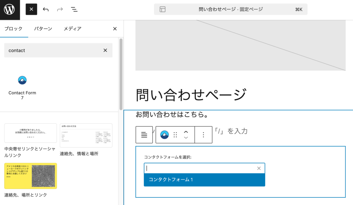Image resolution: width=353 pixels, height=205 pixels.
Task: Insert the Contact Form 7 block
Action: pos(22,86)
